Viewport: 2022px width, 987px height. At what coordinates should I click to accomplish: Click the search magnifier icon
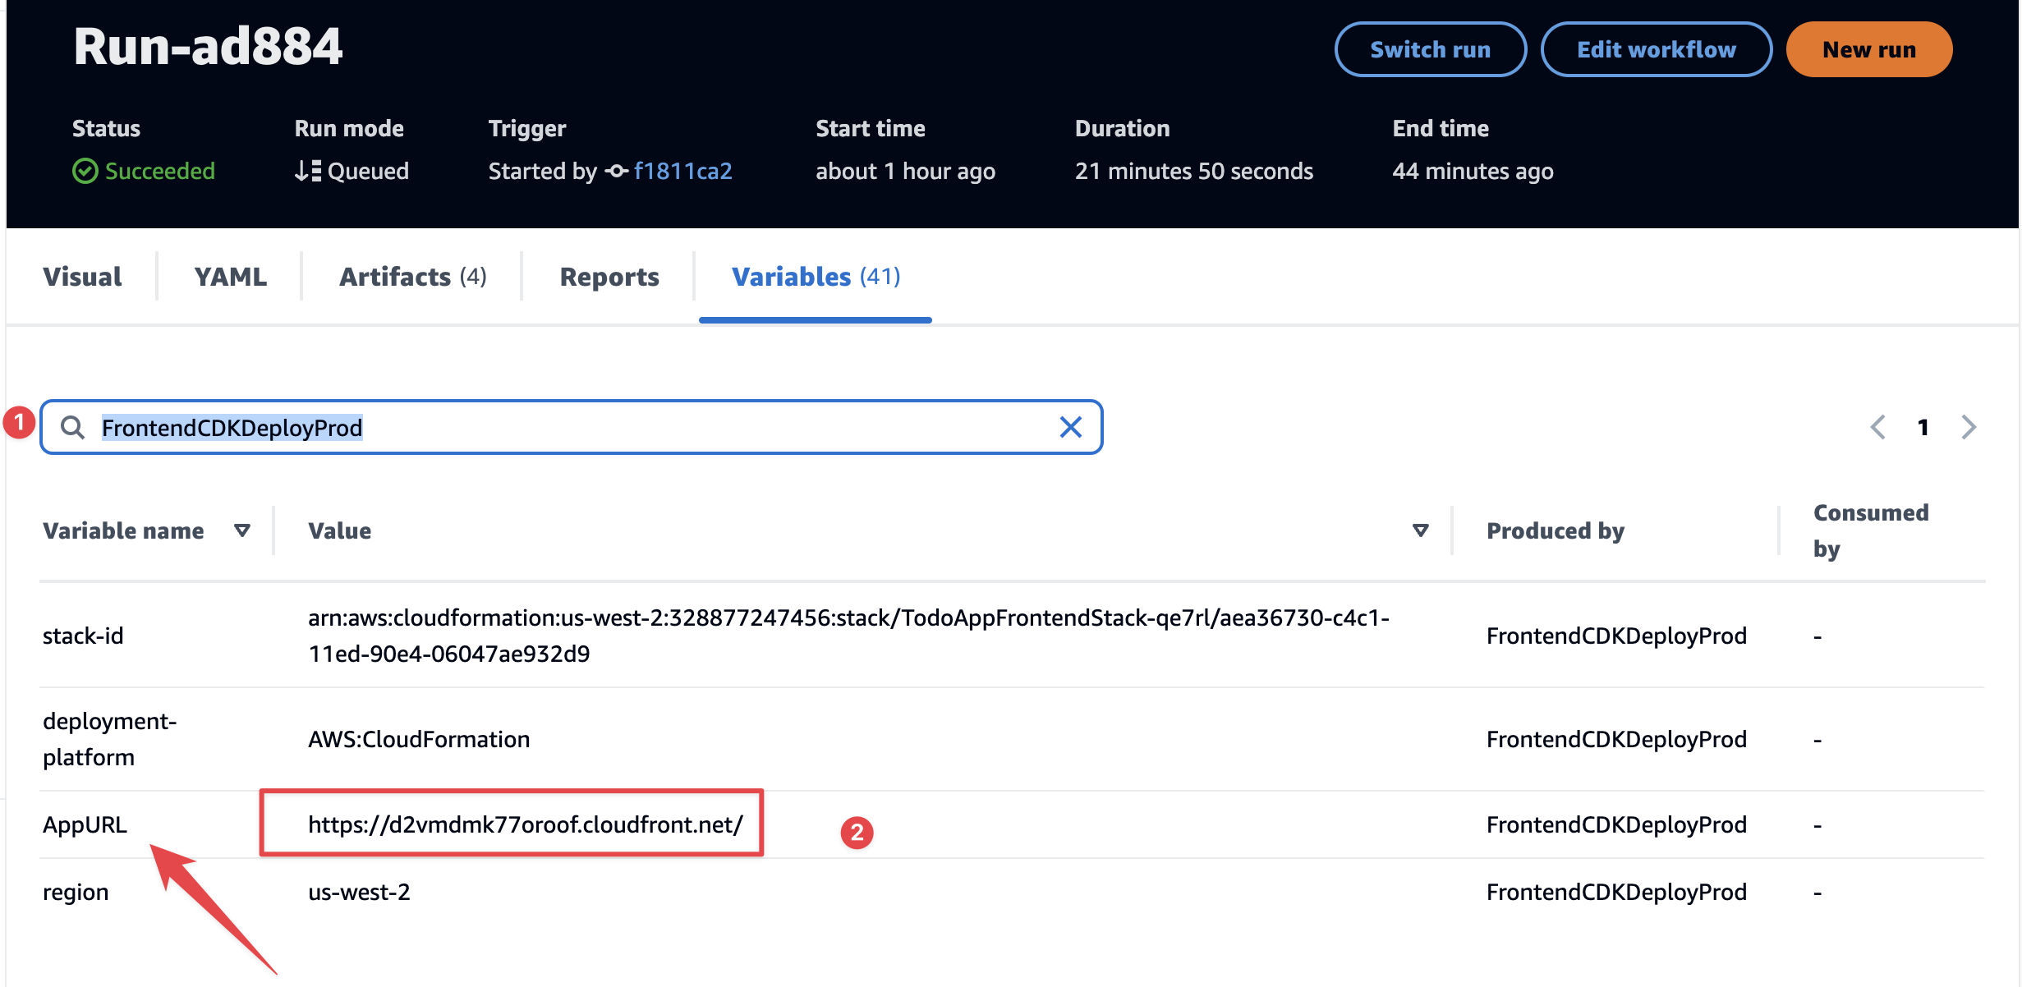(x=73, y=427)
